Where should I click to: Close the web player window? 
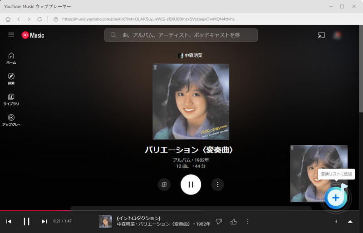[354, 6]
